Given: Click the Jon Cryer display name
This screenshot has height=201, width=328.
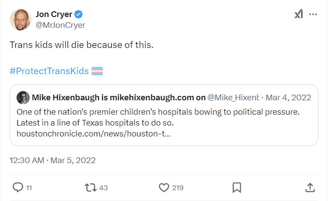Looking at the screenshot, I should pos(54,14).
